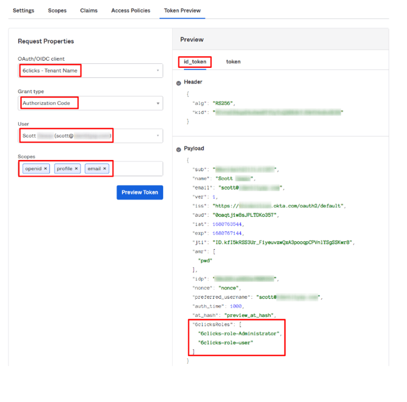Remove the email scope chip
Viewport: 407px width, 402px height.
tap(105, 168)
